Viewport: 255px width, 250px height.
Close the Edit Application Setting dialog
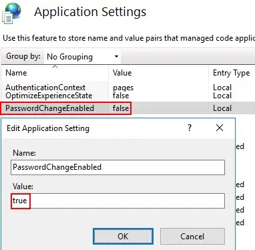220,128
